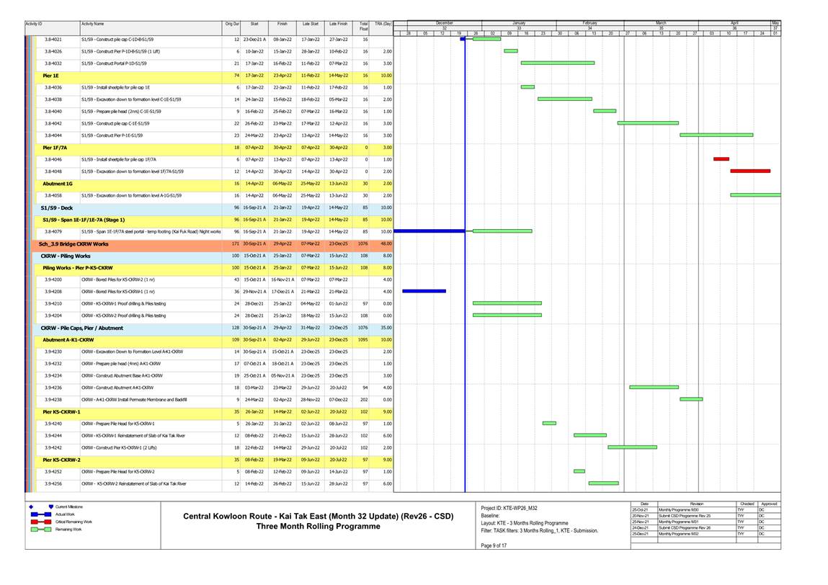Click the February month in timescale header
This screenshot has width=828, height=585.
pos(589,23)
